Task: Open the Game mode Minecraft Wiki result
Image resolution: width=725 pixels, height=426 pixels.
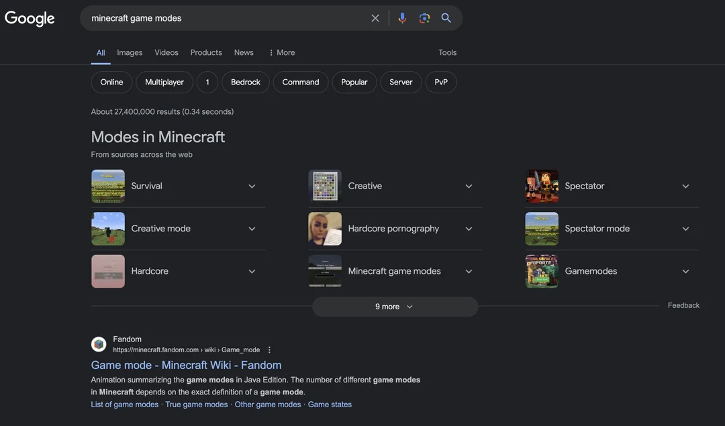Action: pos(186,365)
